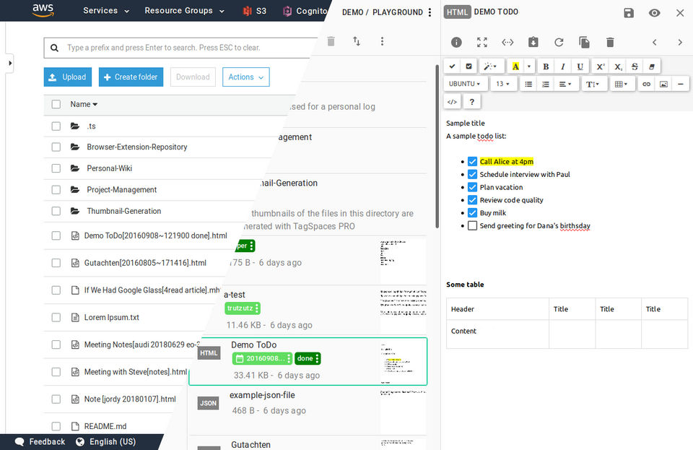Open the Actions dropdown button

tap(245, 77)
